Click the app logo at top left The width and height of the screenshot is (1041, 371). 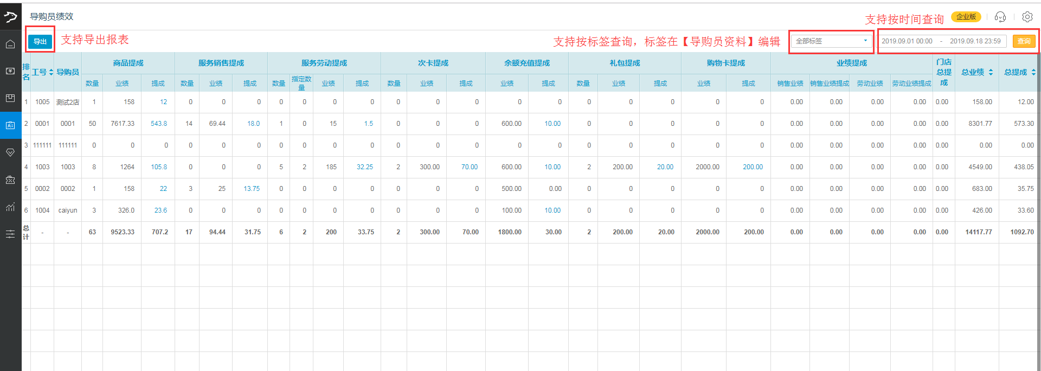[10, 17]
